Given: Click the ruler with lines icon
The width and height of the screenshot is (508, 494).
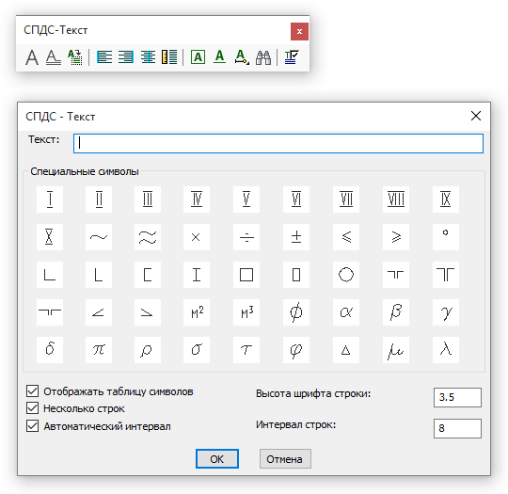Looking at the screenshot, I should (x=169, y=57).
